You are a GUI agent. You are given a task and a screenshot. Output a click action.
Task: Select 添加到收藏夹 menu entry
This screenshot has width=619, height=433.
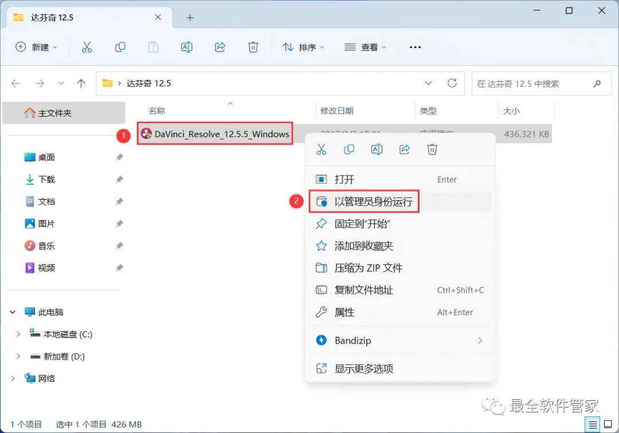coord(400,246)
